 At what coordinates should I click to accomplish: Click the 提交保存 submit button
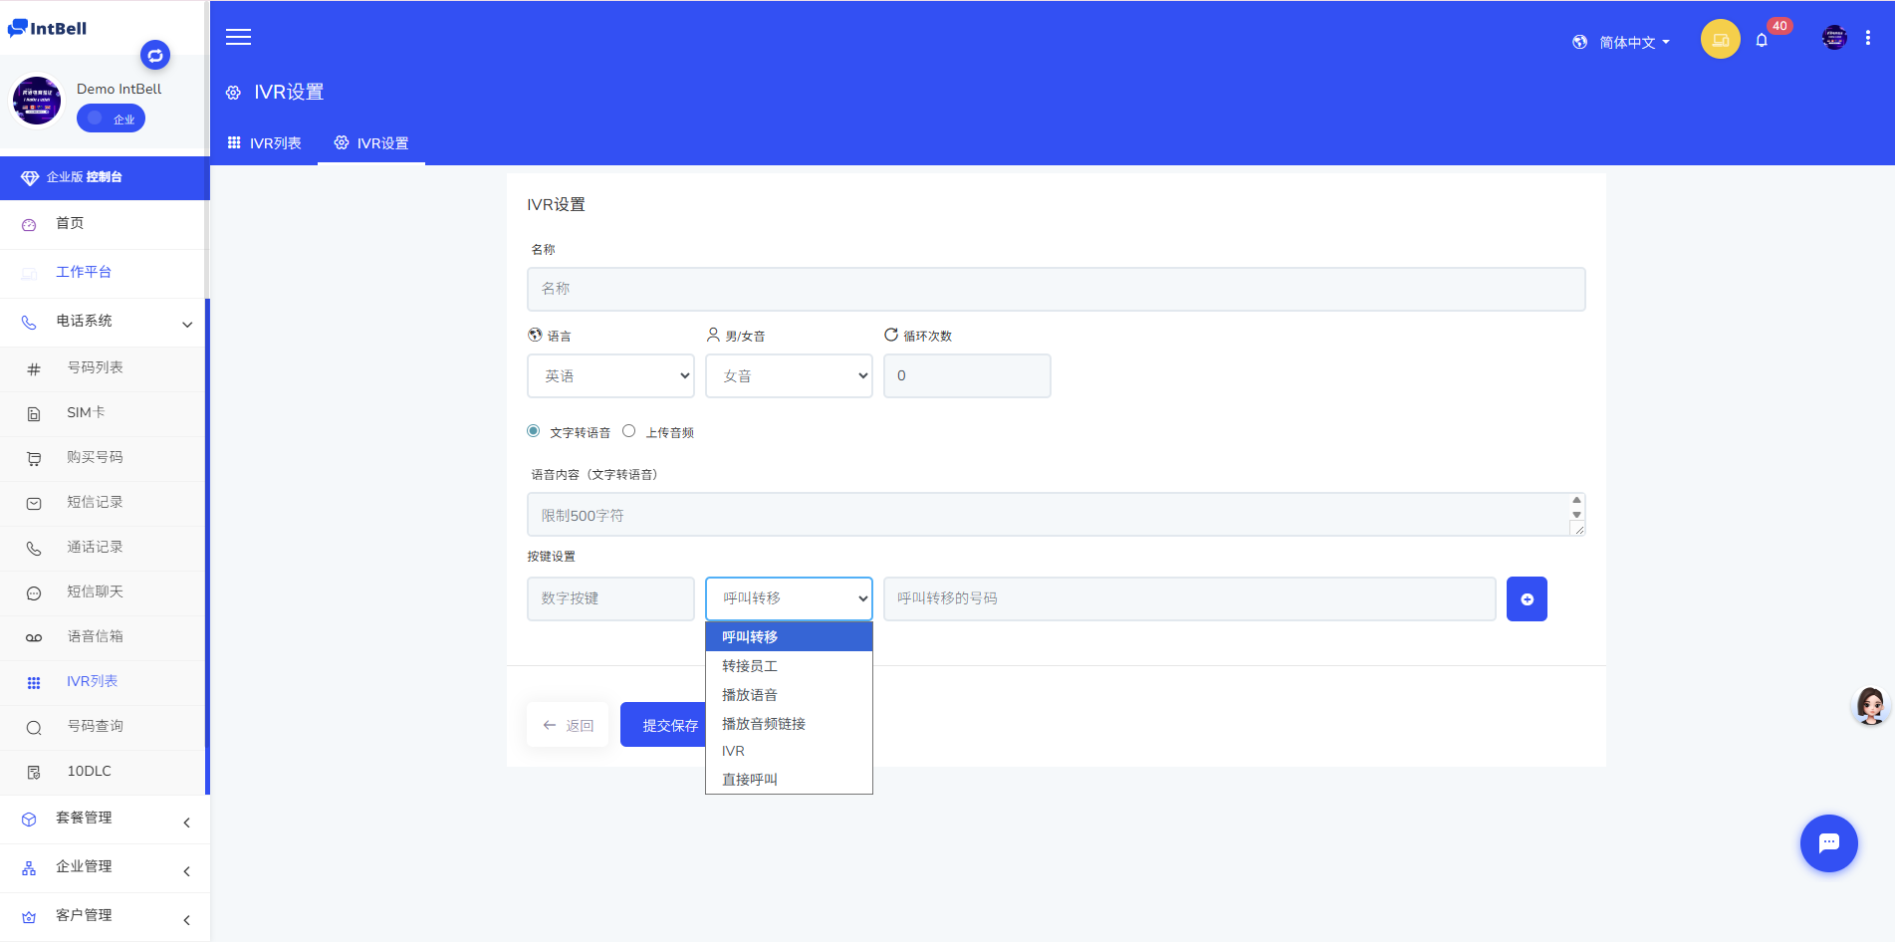click(x=663, y=725)
